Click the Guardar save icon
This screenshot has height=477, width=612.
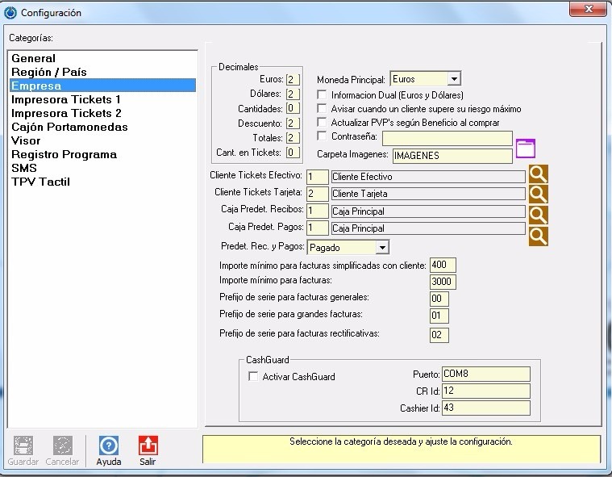click(23, 446)
